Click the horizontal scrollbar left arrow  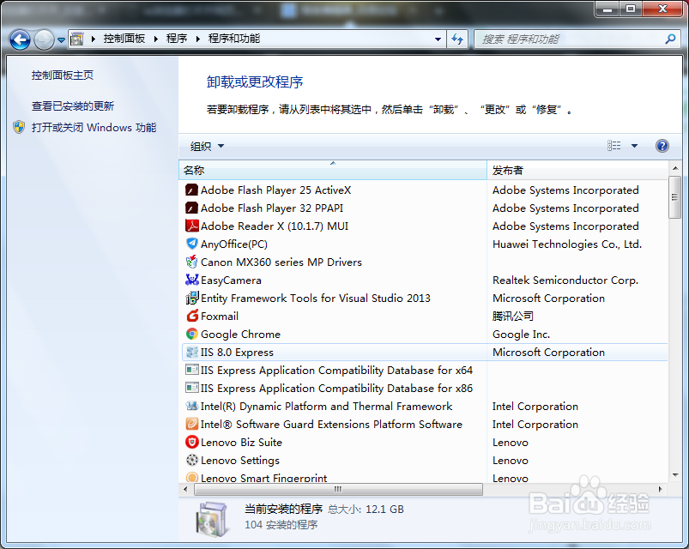pos(185,489)
